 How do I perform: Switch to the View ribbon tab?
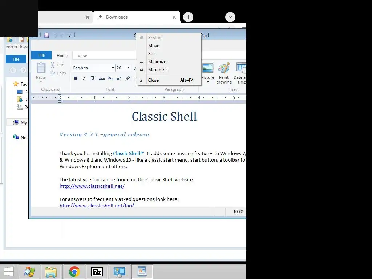coord(82,56)
